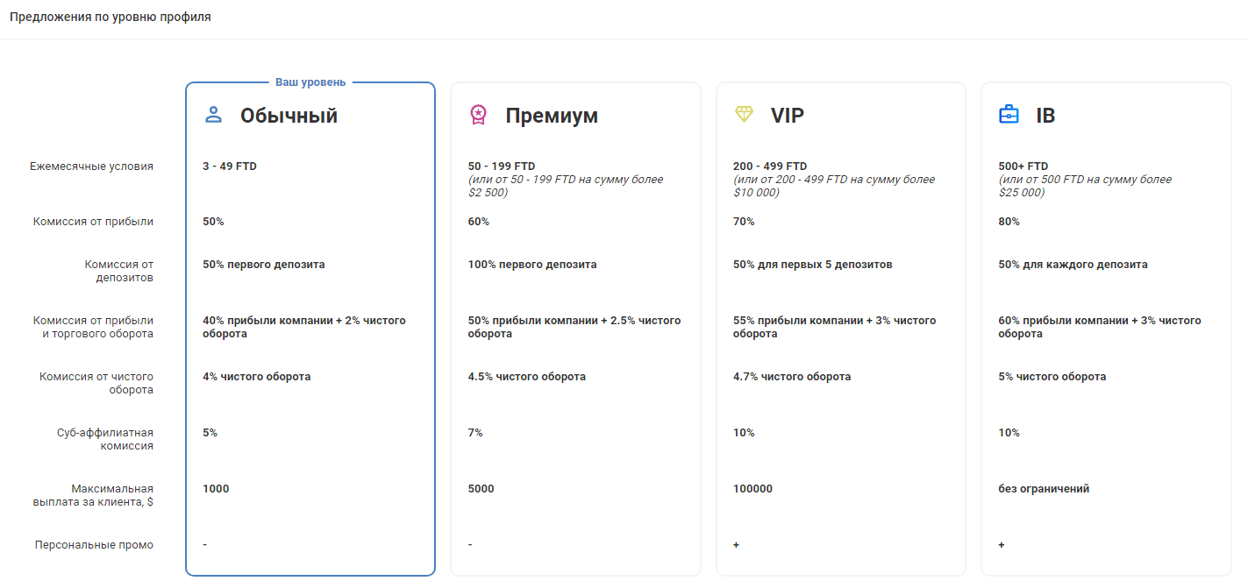Click the Комиссия от прибыли row label

click(x=93, y=222)
